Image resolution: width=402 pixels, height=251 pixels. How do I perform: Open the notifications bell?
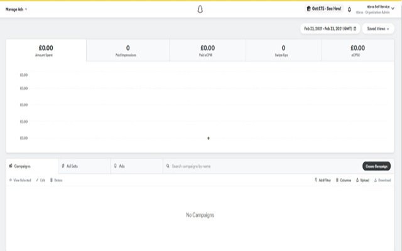[349, 9]
